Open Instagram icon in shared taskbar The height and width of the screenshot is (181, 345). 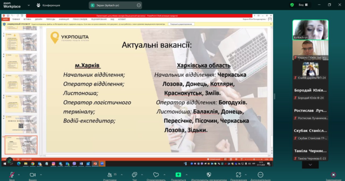[53, 164]
